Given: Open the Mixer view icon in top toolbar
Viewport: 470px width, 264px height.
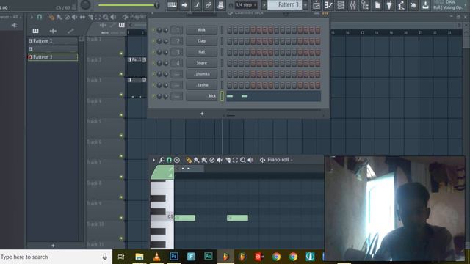Looking at the screenshot, I should [x=352, y=5].
